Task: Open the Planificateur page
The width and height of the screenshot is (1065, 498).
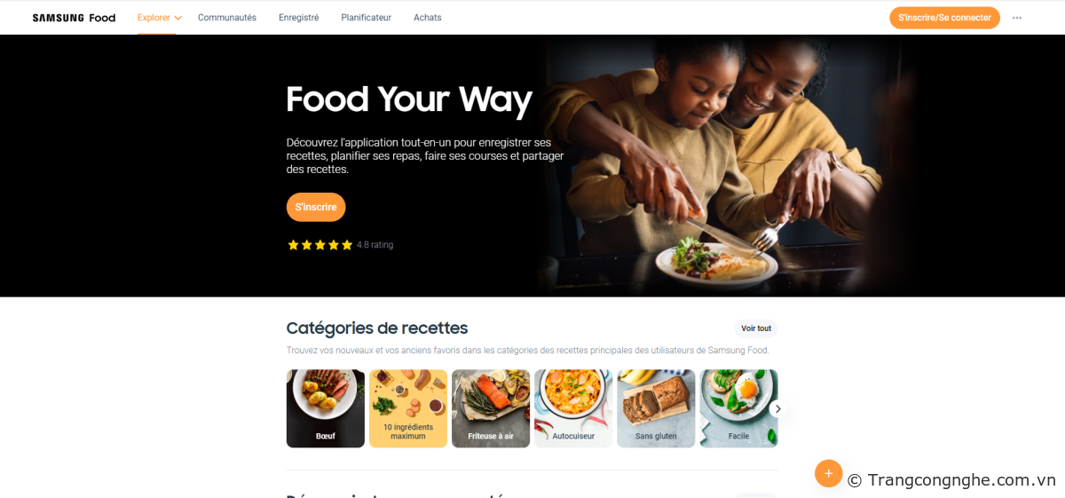Action: pyautogui.click(x=366, y=18)
